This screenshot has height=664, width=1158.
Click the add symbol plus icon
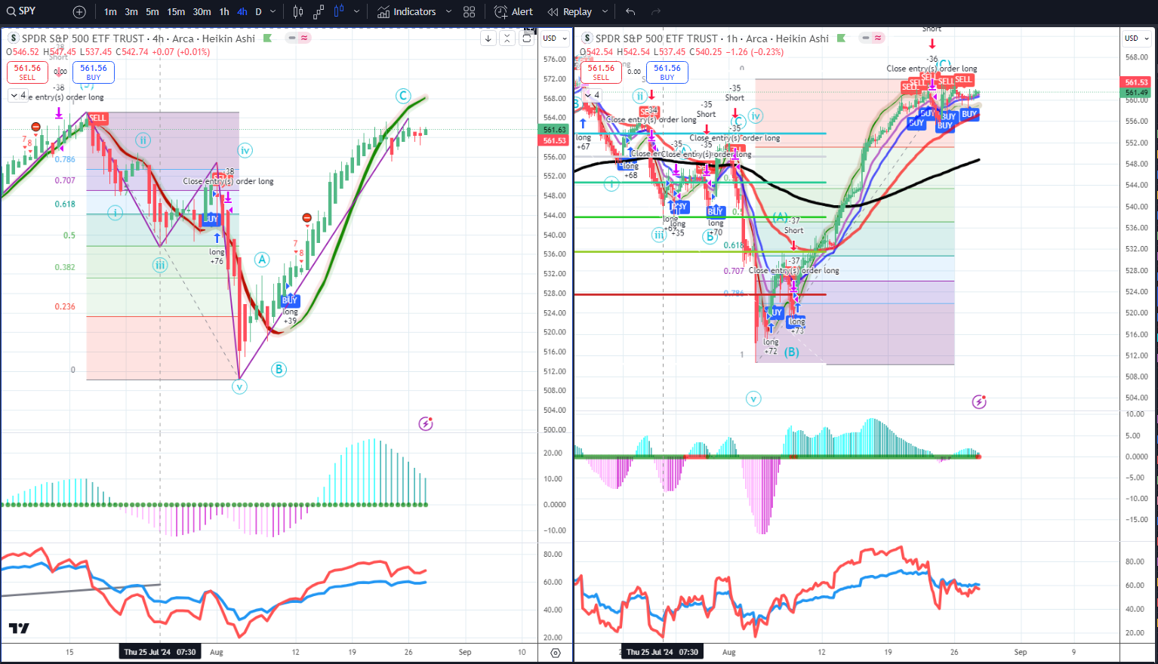79,12
